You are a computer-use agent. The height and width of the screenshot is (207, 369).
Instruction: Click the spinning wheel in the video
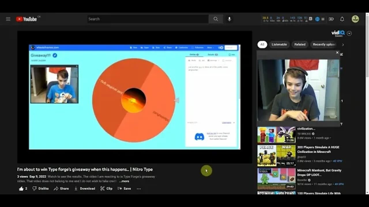(x=133, y=100)
